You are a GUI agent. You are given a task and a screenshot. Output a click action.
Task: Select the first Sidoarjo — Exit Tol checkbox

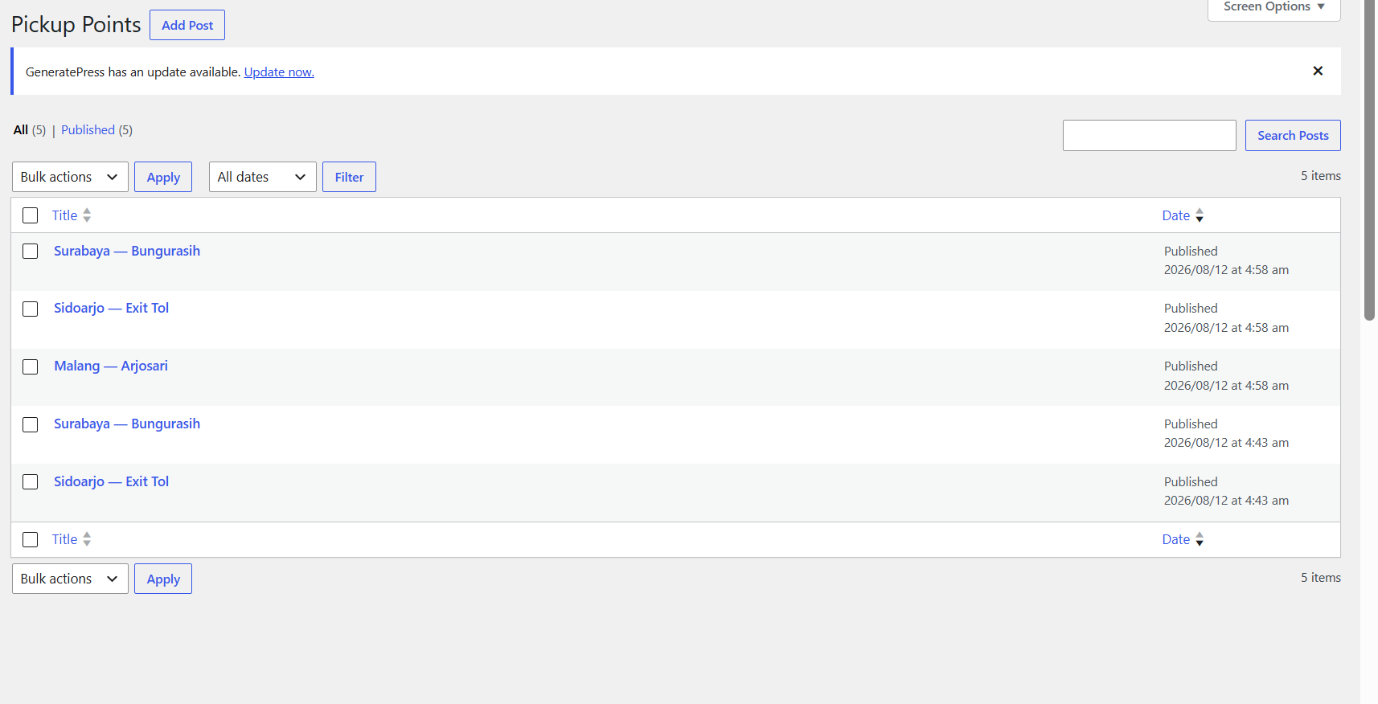31,309
